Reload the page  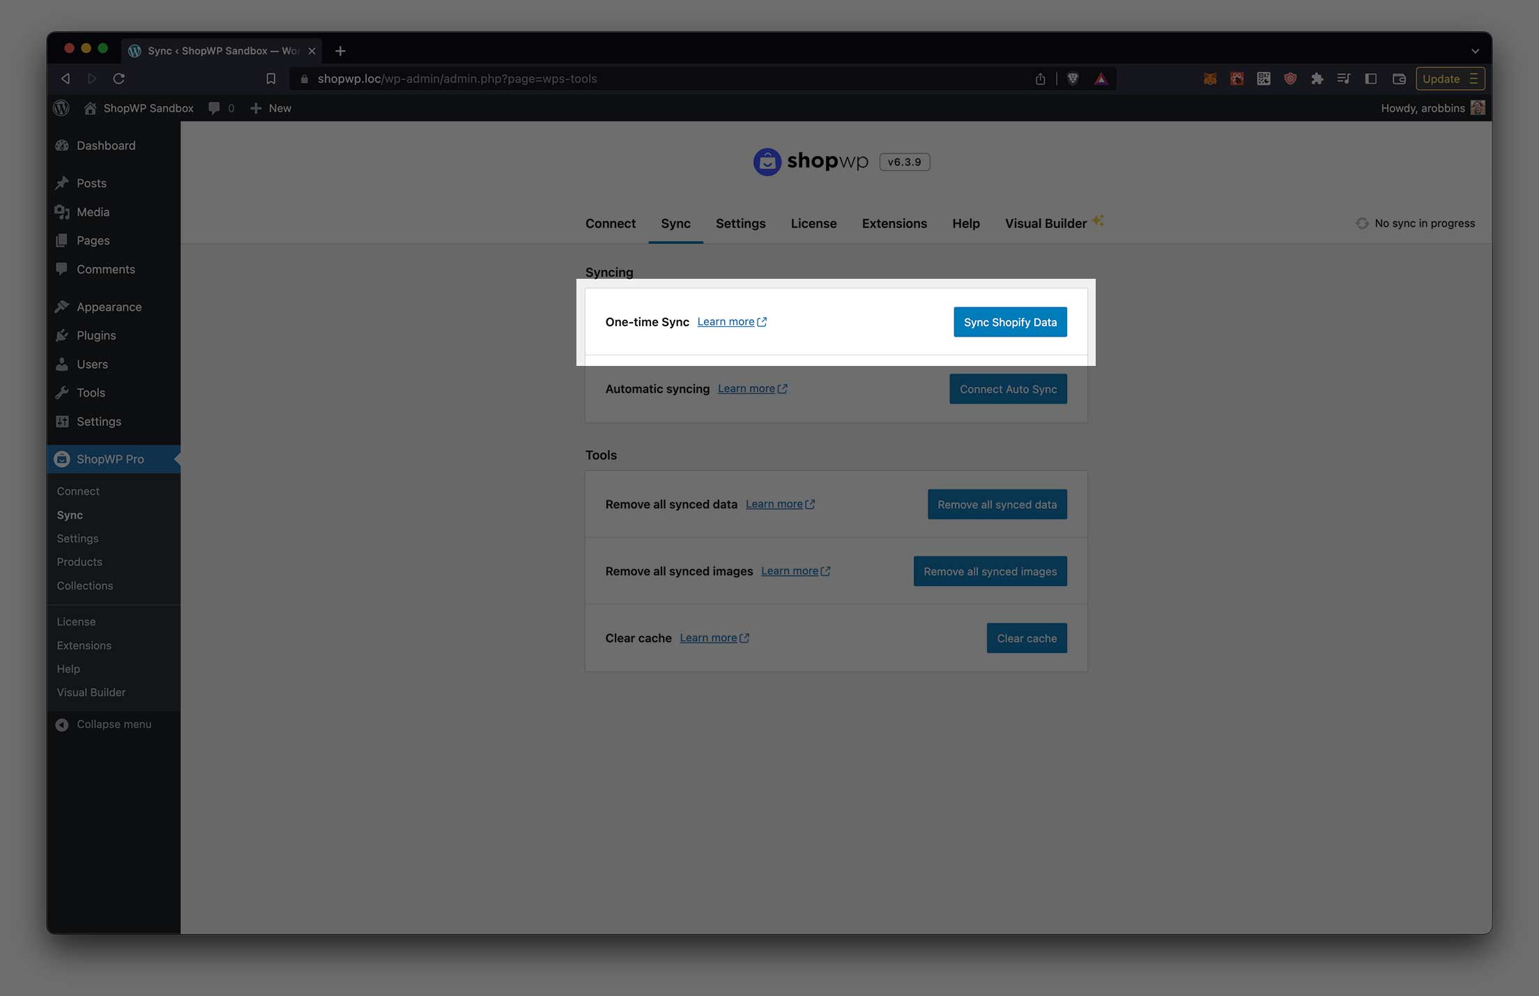coord(118,79)
